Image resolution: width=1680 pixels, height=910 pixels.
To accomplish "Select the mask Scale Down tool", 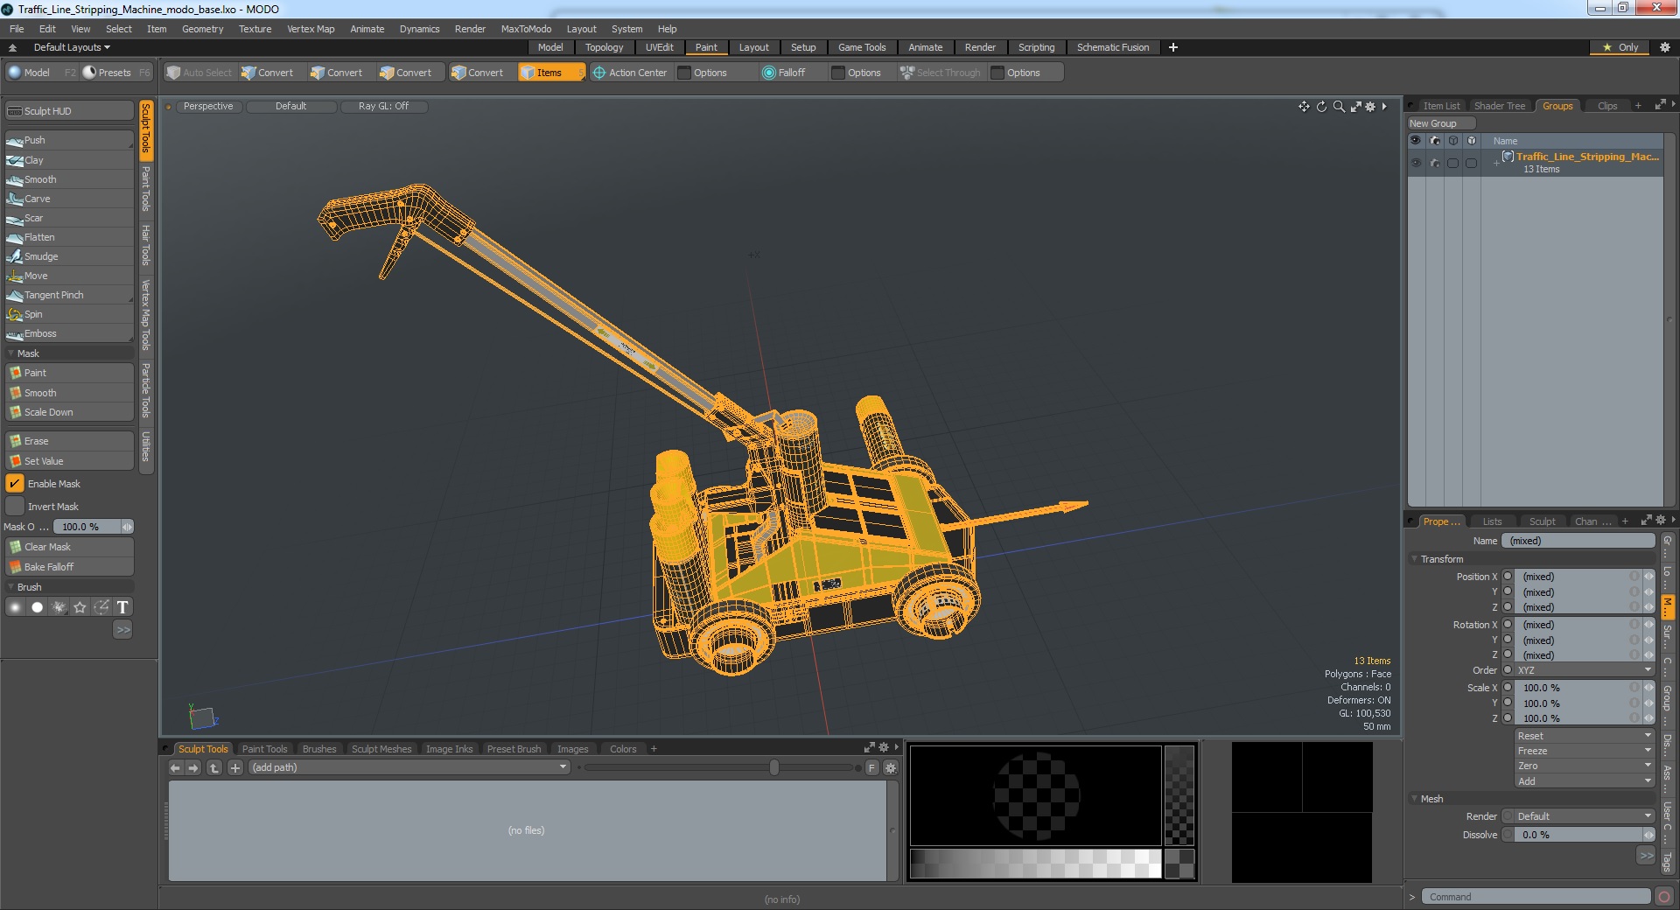I will (x=69, y=412).
